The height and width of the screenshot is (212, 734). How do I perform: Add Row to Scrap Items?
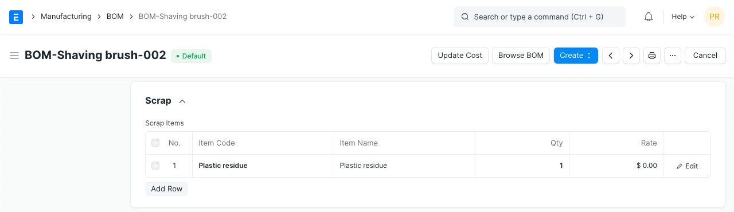tap(167, 189)
